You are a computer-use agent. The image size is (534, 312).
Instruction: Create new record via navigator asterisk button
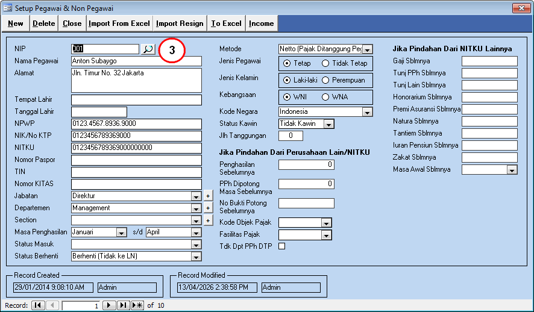[137, 305]
